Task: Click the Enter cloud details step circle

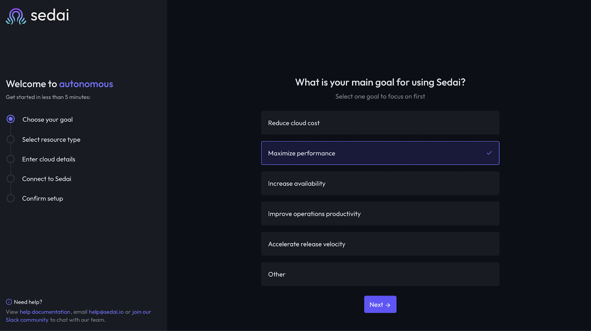Action: (x=11, y=159)
